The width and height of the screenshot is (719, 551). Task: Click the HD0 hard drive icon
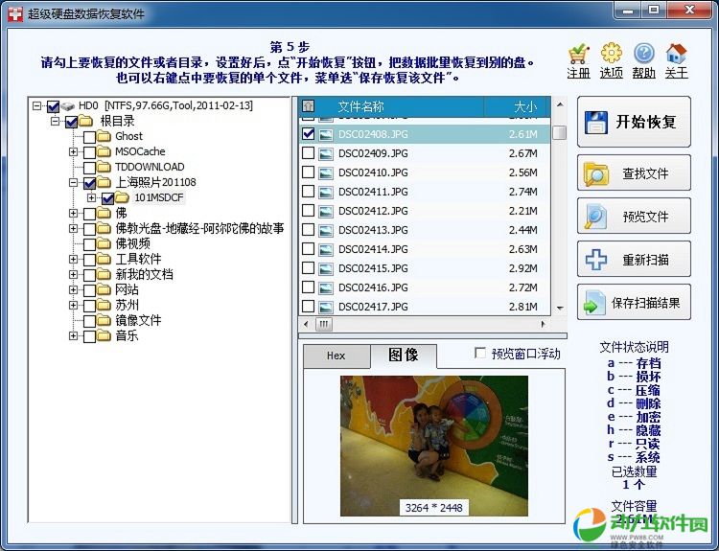click(x=68, y=106)
